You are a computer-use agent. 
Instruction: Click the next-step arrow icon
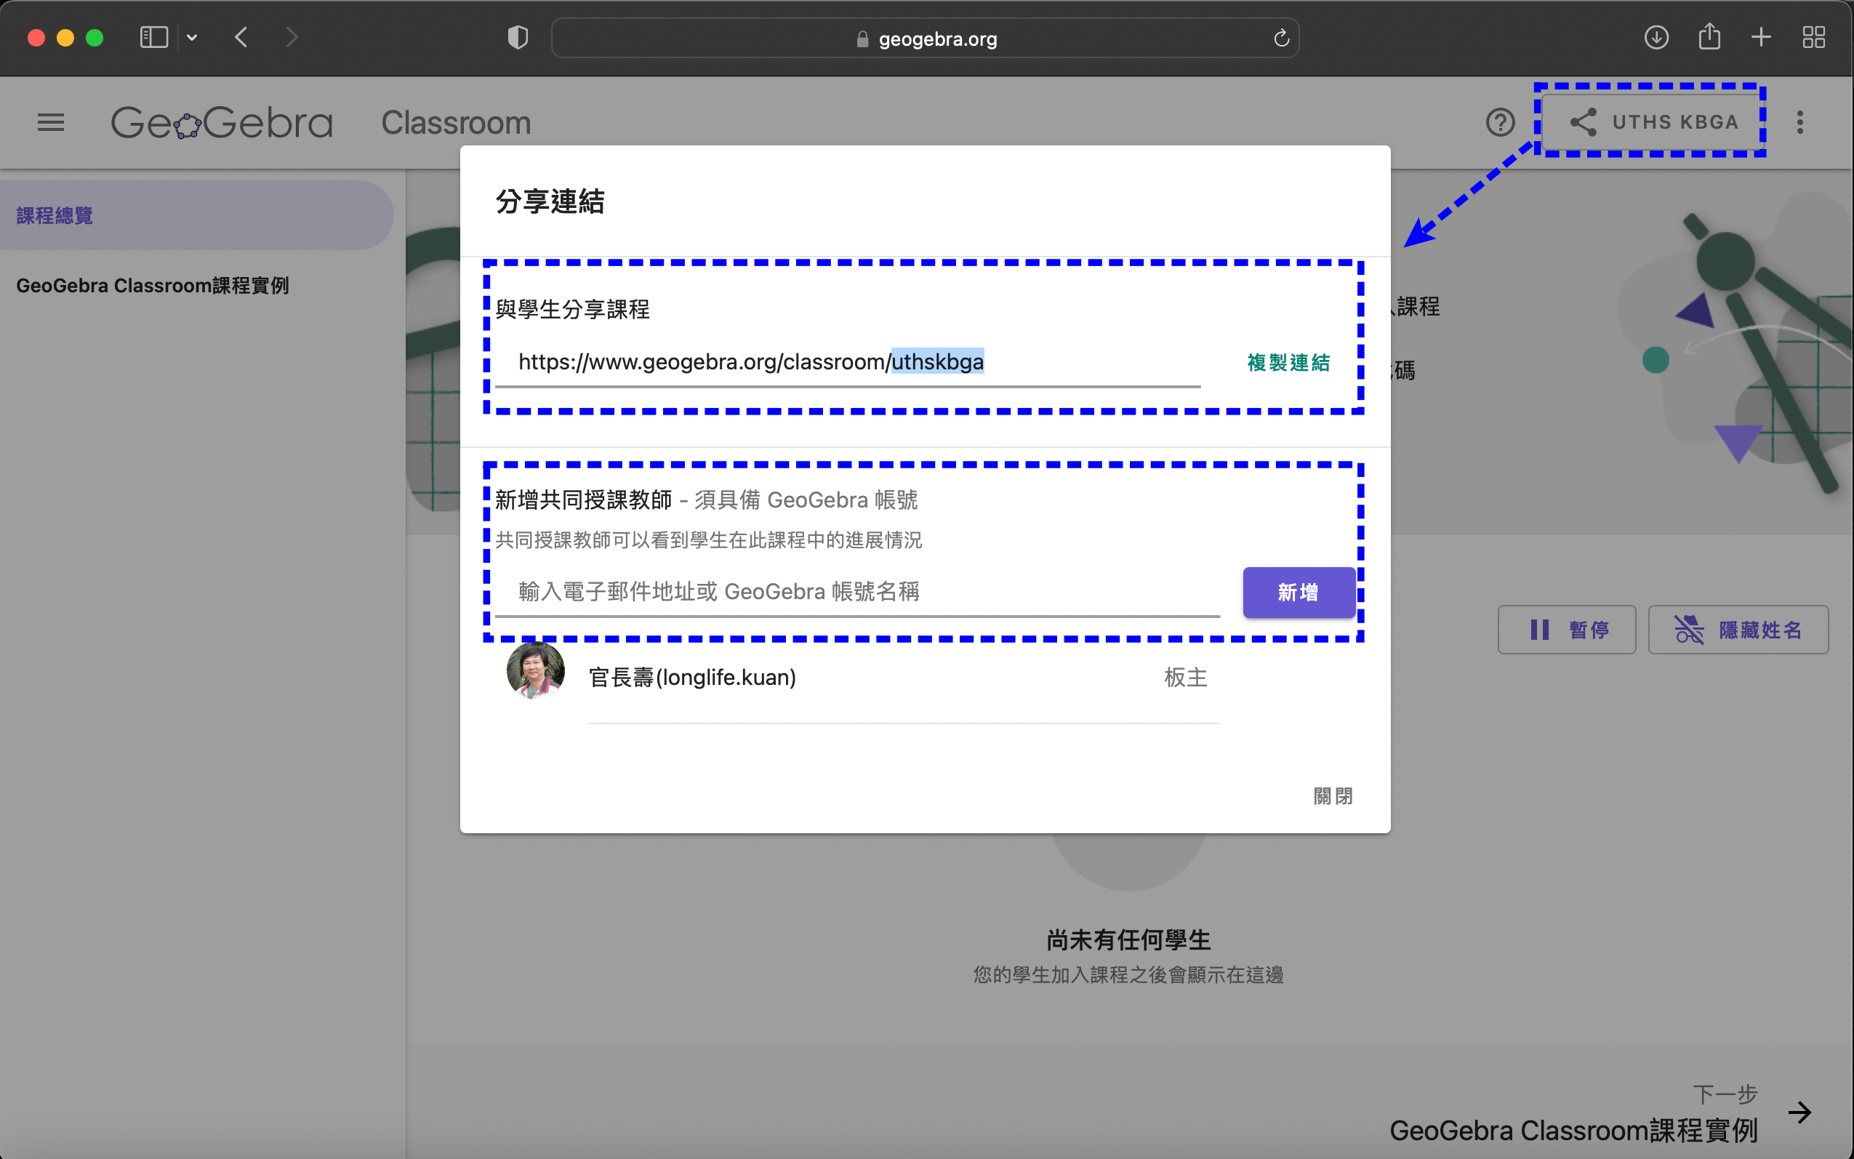pyautogui.click(x=1799, y=1112)
